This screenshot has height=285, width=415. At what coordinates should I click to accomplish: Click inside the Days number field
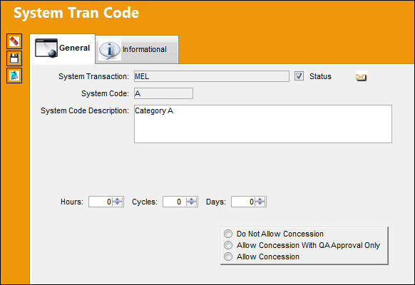pos(243,202)
